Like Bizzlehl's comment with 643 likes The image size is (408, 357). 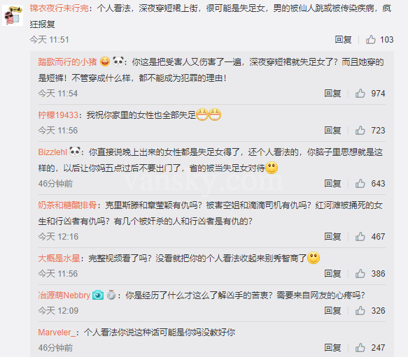pyautogui.click(x=360, y=184)
